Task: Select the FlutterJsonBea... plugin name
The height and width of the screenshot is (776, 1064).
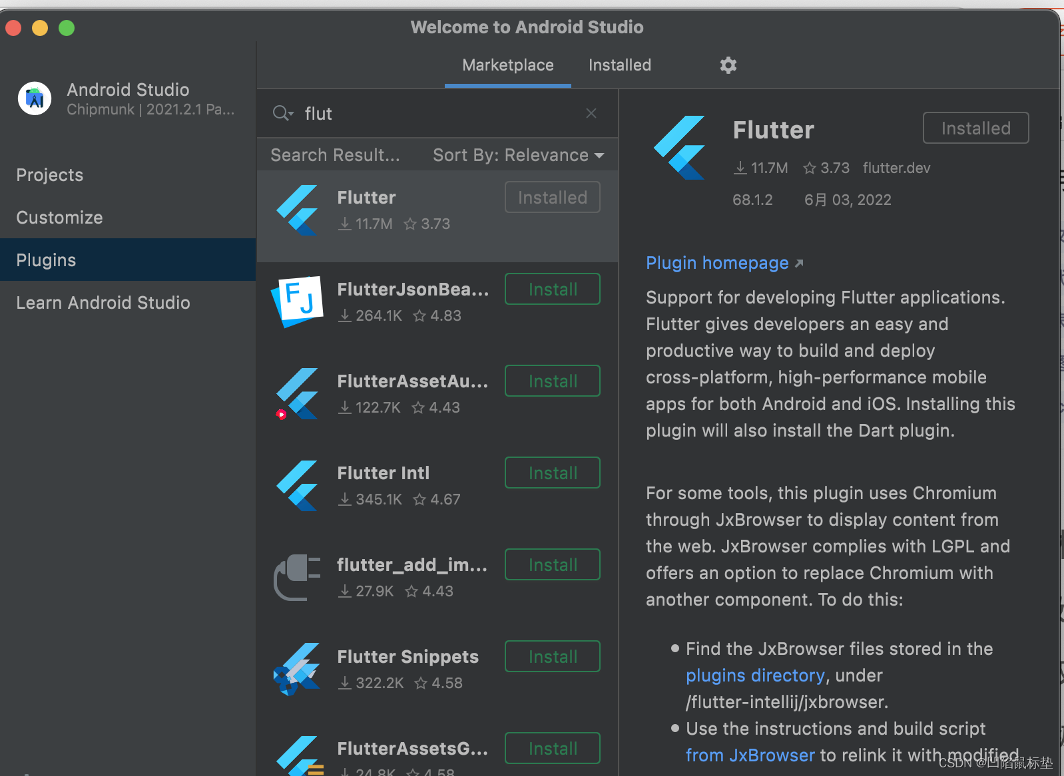Action: (413, 290)
